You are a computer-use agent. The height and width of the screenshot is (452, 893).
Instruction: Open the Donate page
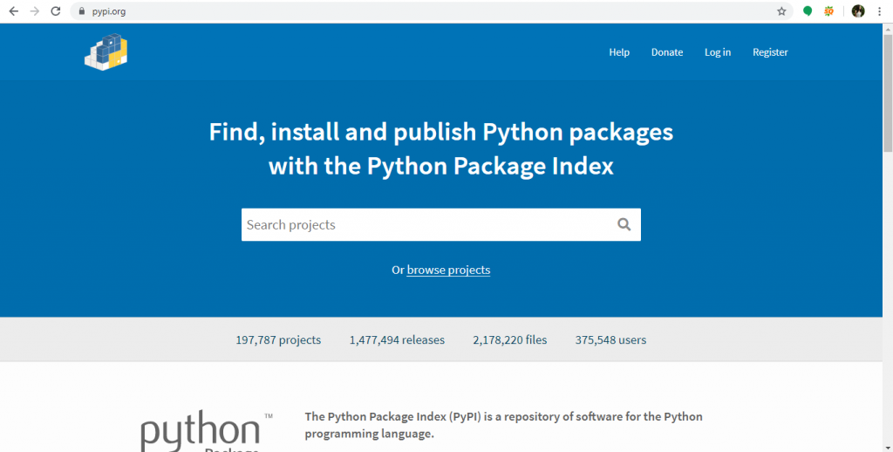click(x=667, y=51)
